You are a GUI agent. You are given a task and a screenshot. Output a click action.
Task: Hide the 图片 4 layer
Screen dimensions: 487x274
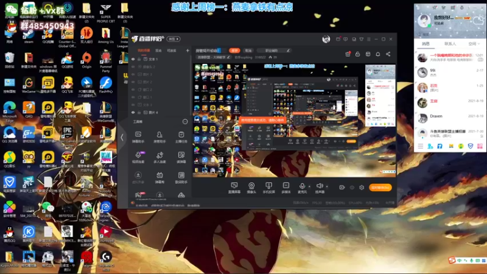133,113
